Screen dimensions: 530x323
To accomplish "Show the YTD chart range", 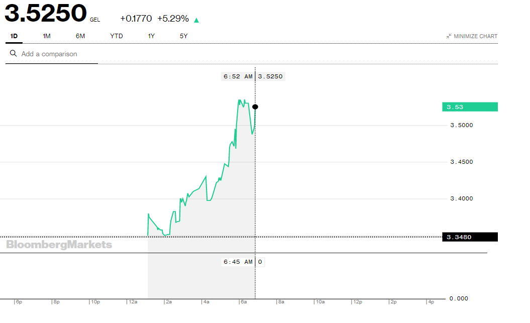I will point(117,36).
